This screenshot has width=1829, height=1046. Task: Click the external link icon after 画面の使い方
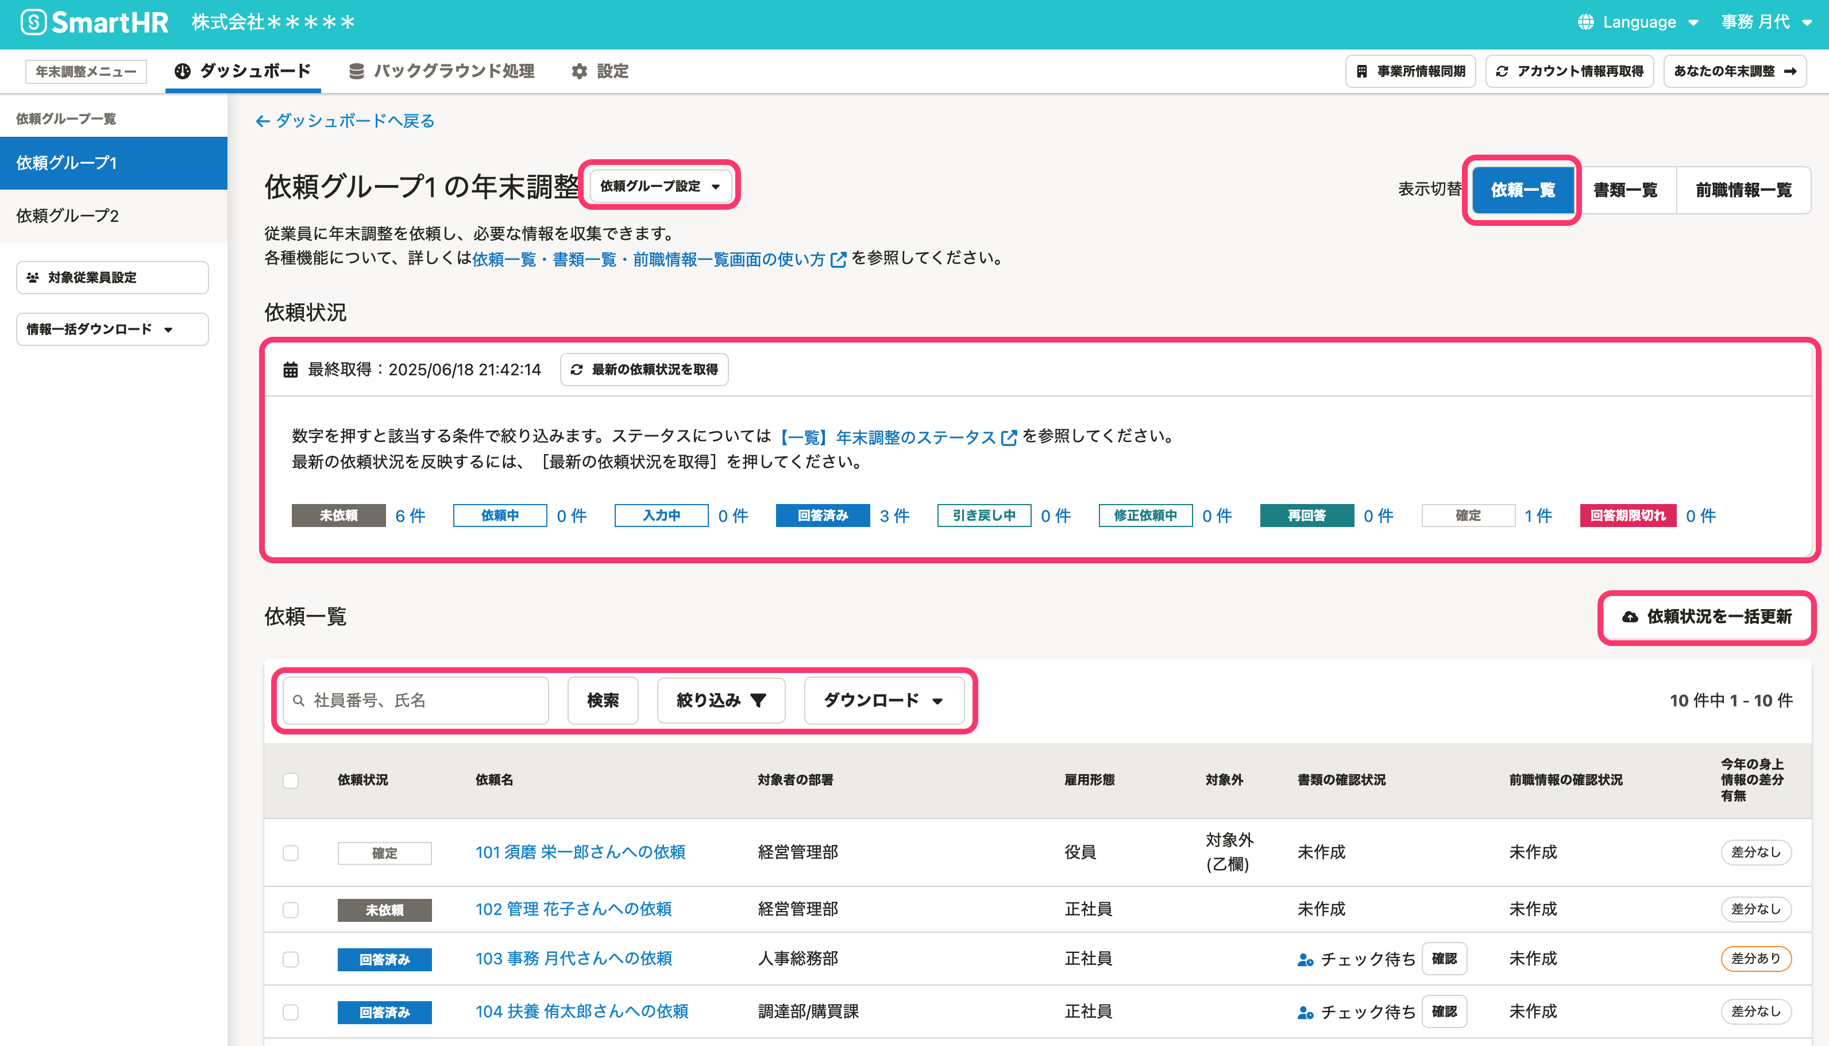[838, 259]
